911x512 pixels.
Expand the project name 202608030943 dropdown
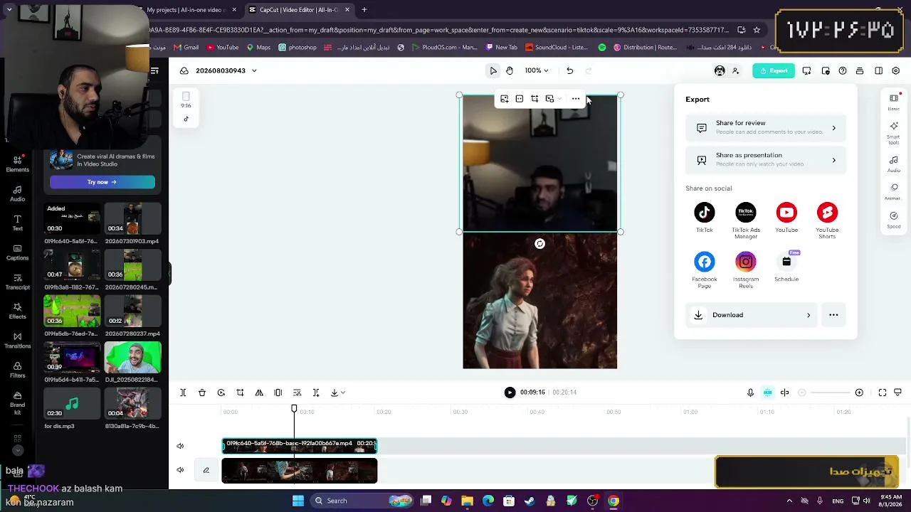[254, 70]
